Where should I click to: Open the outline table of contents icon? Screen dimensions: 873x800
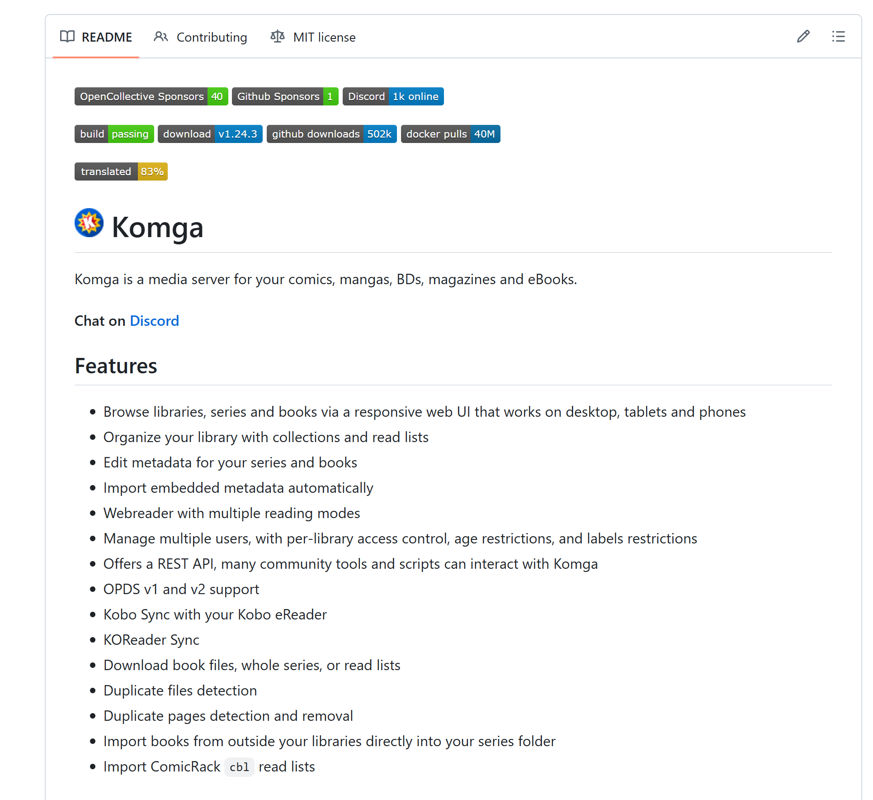tap(838, 37)
